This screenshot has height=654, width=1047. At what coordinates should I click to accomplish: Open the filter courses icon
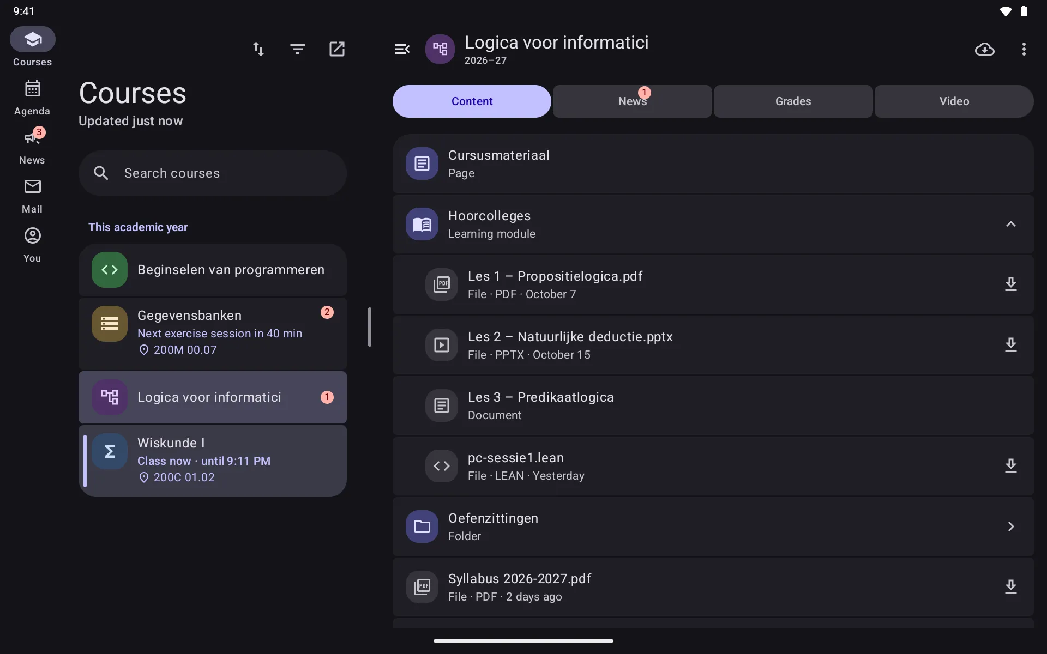(298, 49)
